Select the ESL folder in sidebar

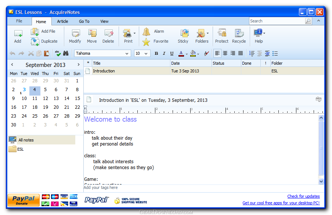pyautogui.click(x=20, y=149)
